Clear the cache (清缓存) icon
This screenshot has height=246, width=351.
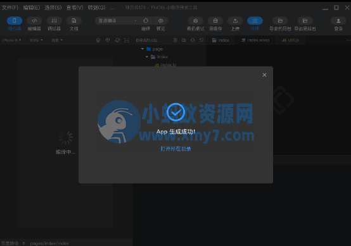(x=215, y=21)
